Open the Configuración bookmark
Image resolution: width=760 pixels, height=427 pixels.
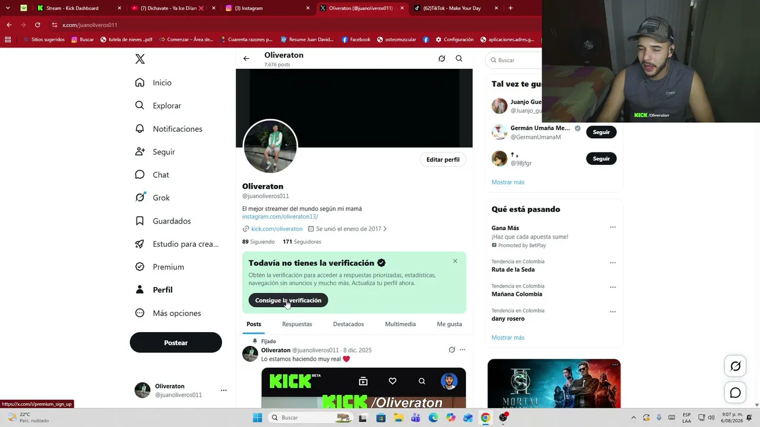point(454,40)
